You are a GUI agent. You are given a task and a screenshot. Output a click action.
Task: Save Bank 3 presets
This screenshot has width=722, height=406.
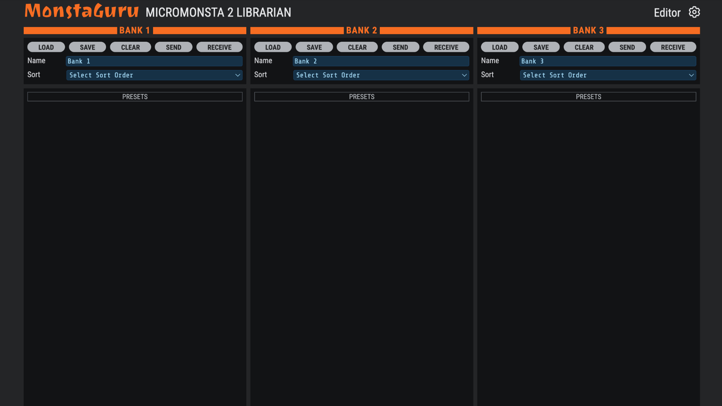coord(541,47)
